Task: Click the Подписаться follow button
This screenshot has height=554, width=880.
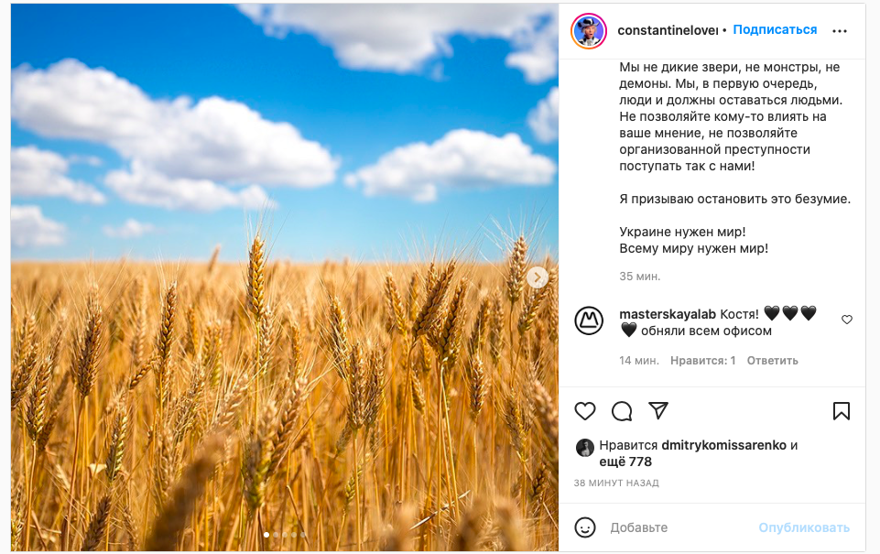Action: coord(775,29)
